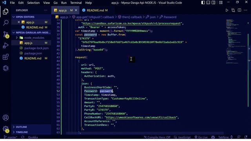Click Quokka in the status bar
This screenshot has width=251, height=141.
(33, 137)
